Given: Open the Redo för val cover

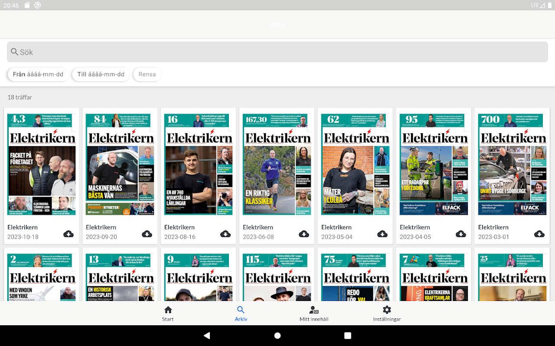Looking at the screenshot, I should (x=356, y=277).
